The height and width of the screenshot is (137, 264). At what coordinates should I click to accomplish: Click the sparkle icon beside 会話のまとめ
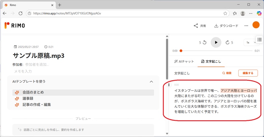click(17, 92)
